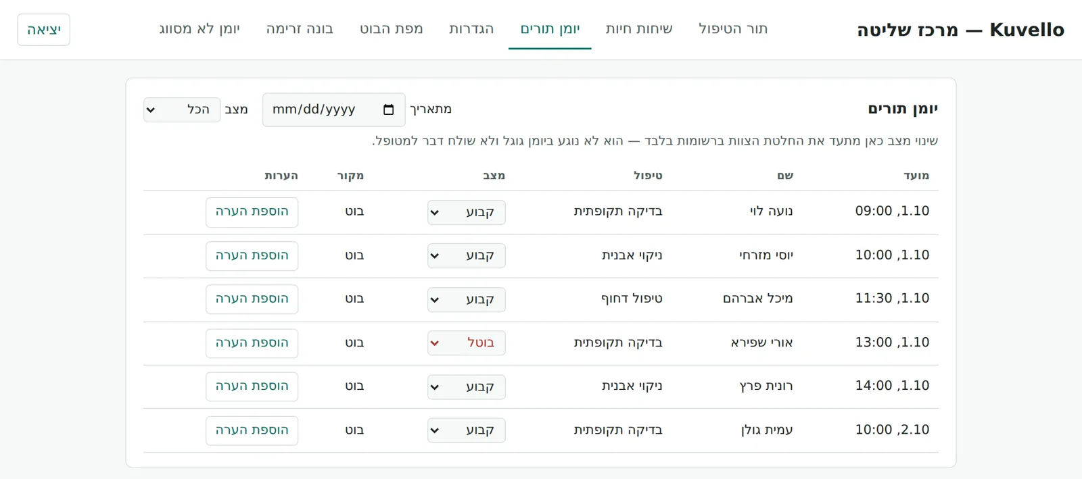Viewport: 1082px width, 479px height.
Task: Click ניקוי אבנית in רונית פרץ row
Action: coord(632,386)
